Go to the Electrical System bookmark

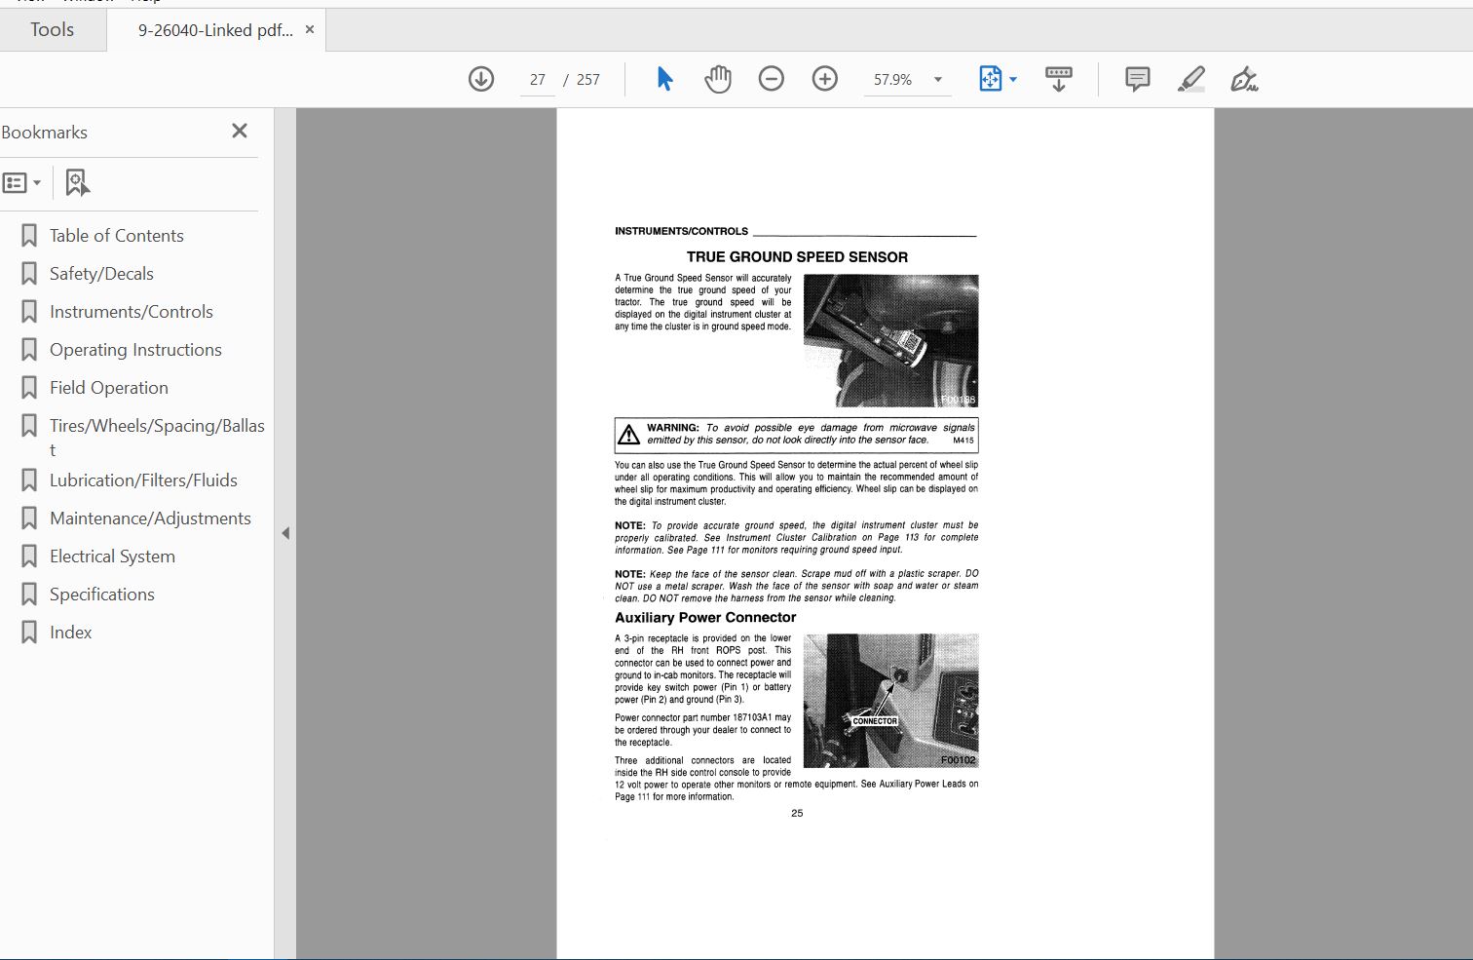coord(112,557)
